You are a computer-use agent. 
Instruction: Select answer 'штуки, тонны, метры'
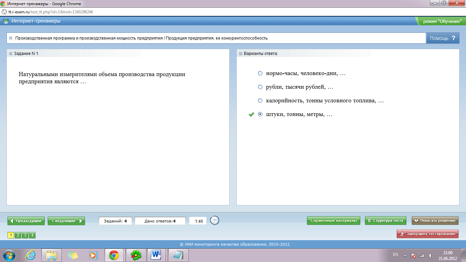[260, 114]
